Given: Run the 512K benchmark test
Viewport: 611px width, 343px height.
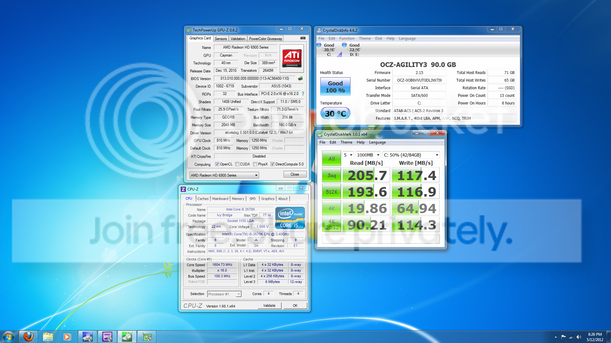Looking at the screenshot, I should [332, 192].
